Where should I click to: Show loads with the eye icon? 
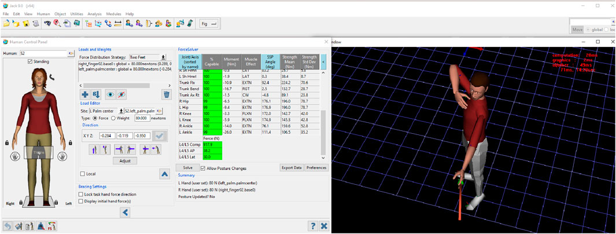(x=111, y=94)
